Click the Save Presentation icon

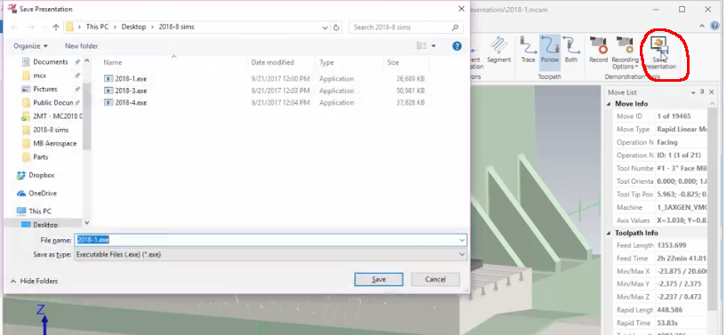(659, 52)
